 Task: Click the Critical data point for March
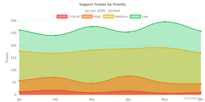coord(92,93)
